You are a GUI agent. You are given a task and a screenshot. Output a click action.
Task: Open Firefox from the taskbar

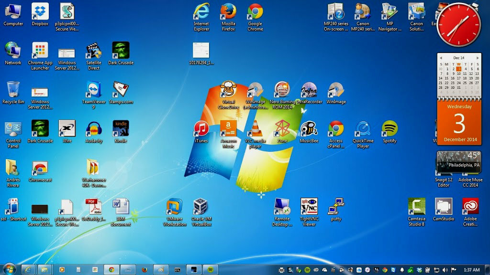point(144,270)
